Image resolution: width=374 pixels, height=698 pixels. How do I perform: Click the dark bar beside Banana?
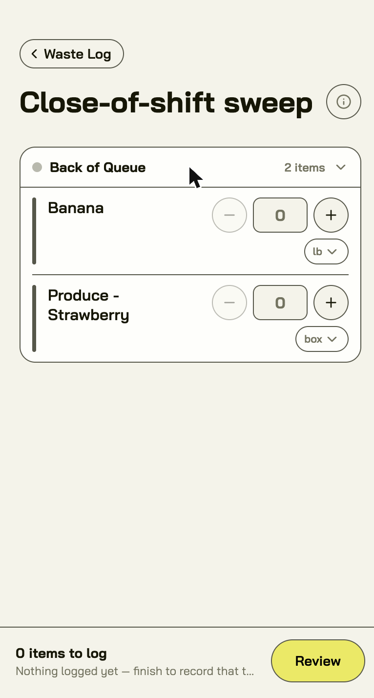(34, 231)
